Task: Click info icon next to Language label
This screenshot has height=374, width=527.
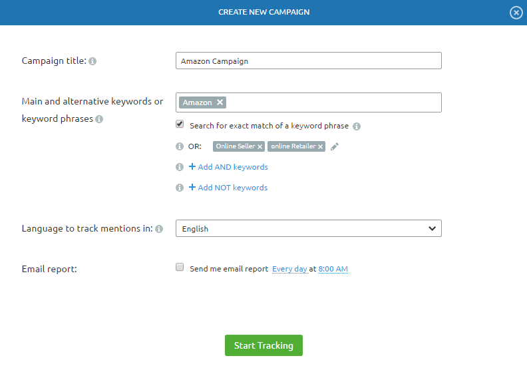Action: click(x=159, y=229)
